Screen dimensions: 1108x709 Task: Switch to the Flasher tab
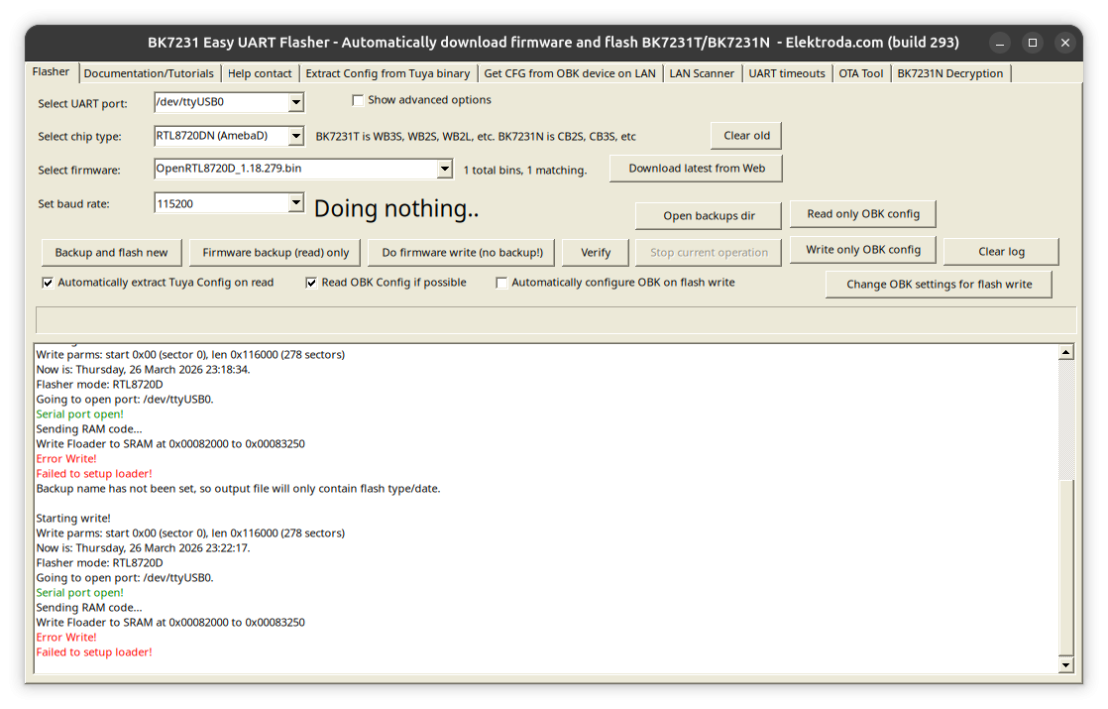(x=51, y=72)
